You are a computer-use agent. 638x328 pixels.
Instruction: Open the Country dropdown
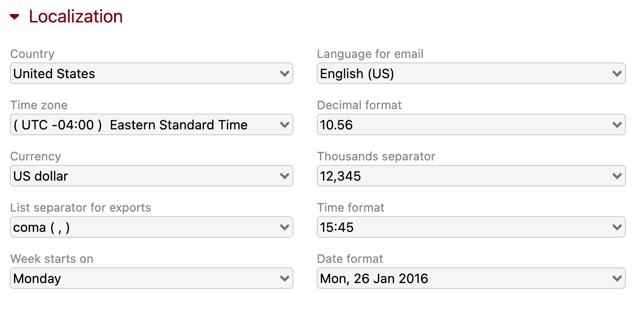click(151, 73)
